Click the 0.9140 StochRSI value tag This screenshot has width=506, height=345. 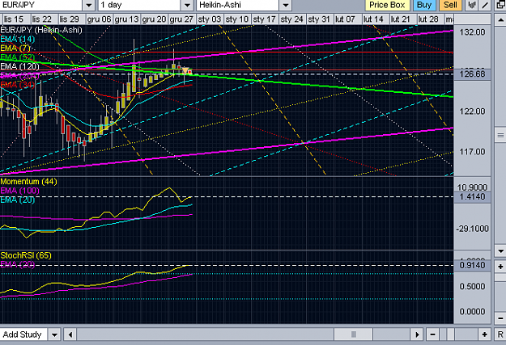click(x=473, y=266)
